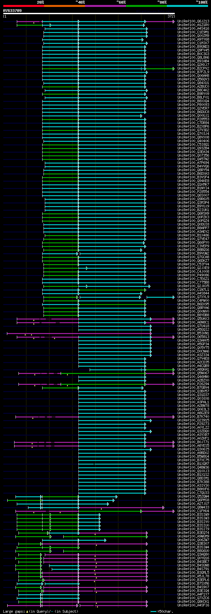Click UniRef100_C1FHU4 label
211x614 pixels.
(193, 511)
